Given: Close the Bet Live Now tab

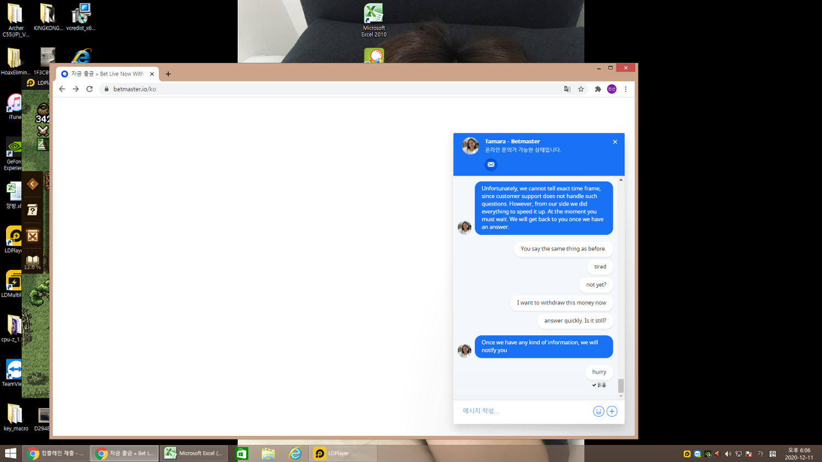Looking at the screenshot, I should pyautogui.click(x=152, y=74).
